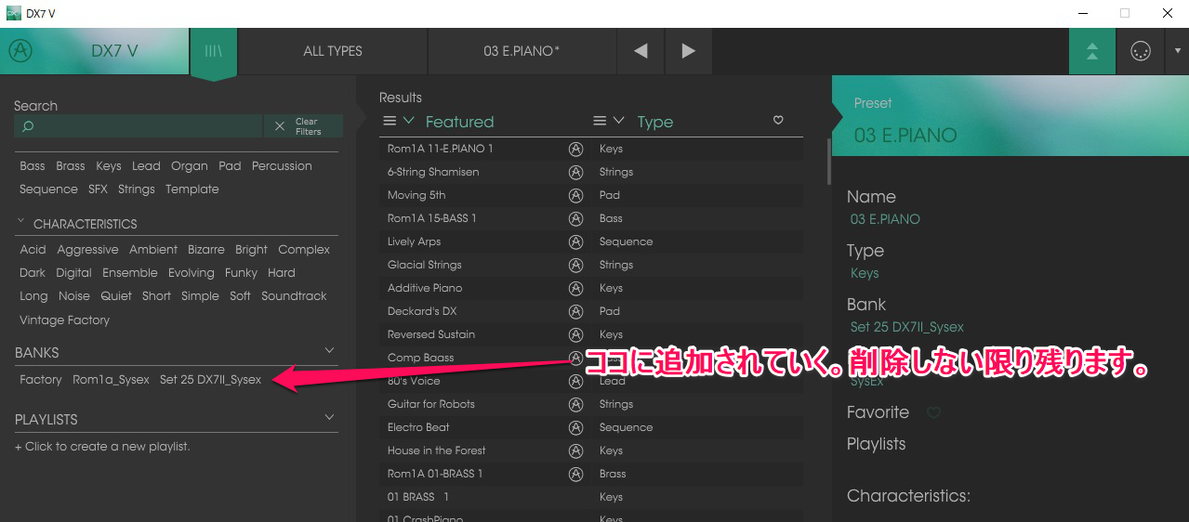1189x522 pixels.
Task: Filter by Organ type tag
Action: [190, 166]
